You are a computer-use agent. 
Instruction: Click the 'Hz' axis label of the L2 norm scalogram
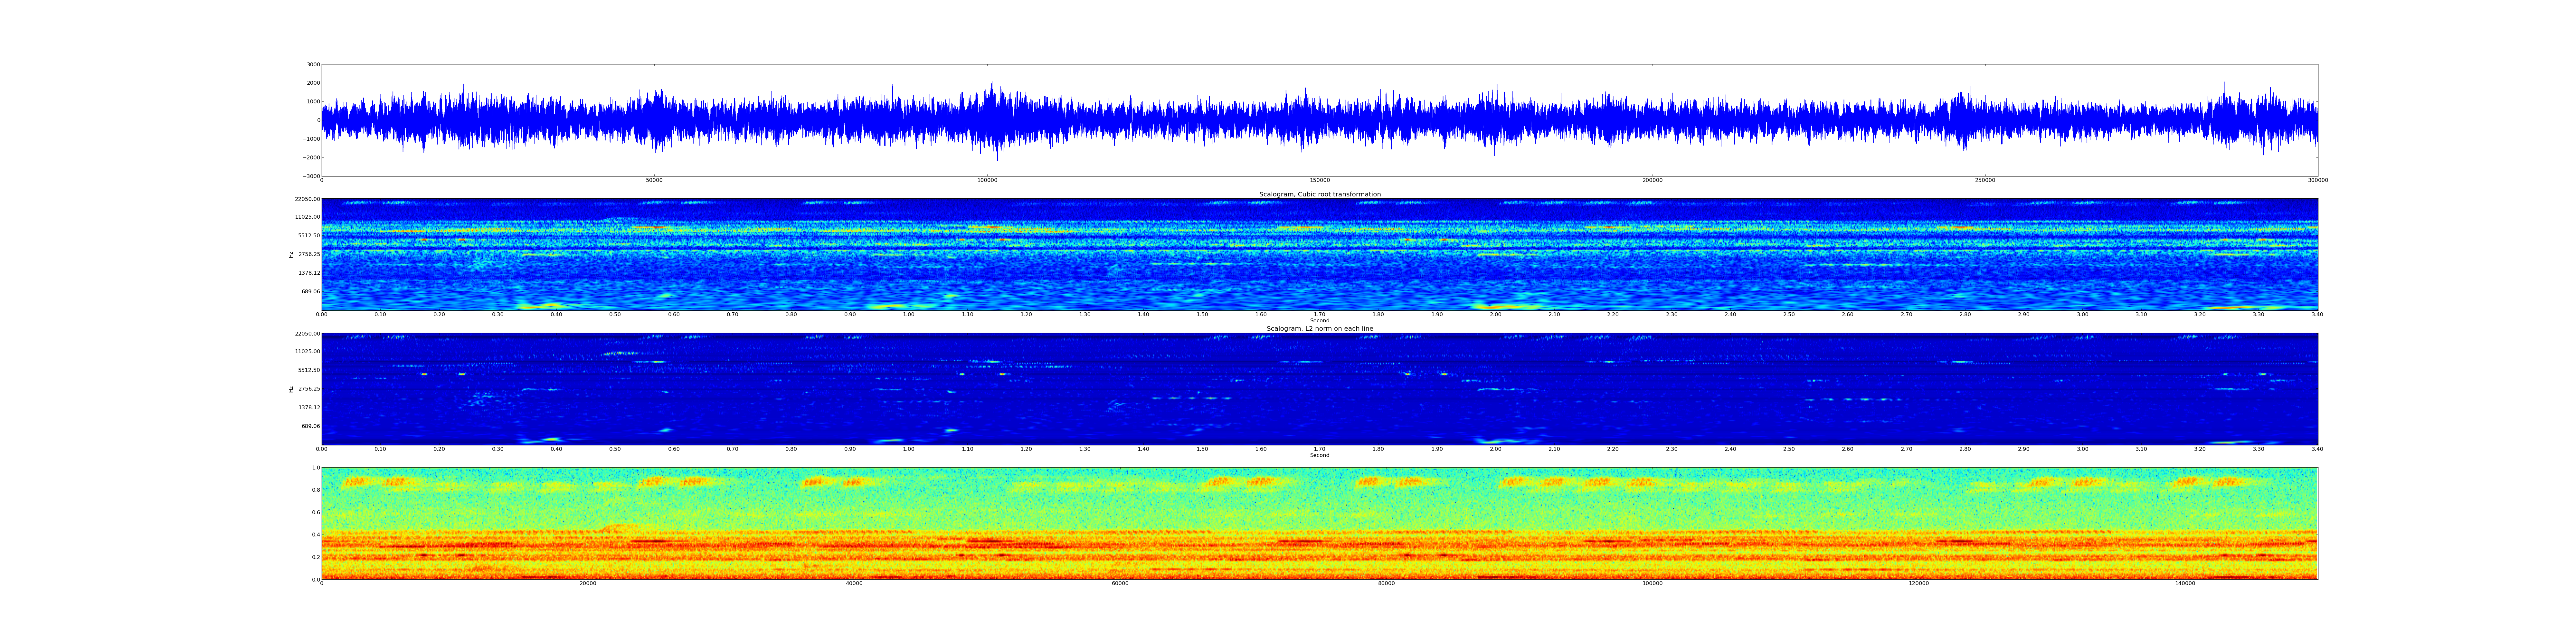click(x=291, y=389)
